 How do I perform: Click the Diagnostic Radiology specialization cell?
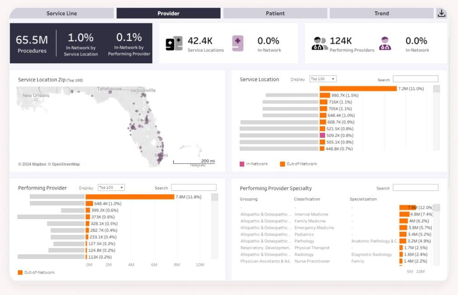point(371,254)
